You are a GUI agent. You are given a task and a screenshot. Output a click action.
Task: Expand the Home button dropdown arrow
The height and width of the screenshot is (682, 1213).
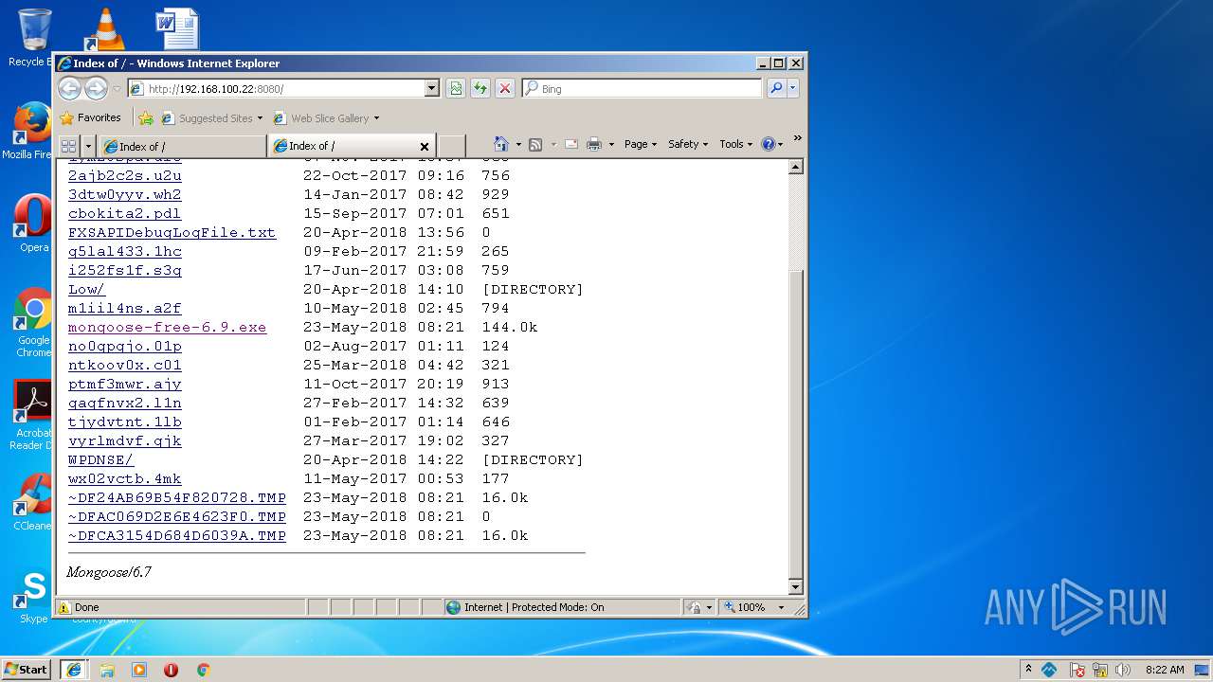(518, 144)
